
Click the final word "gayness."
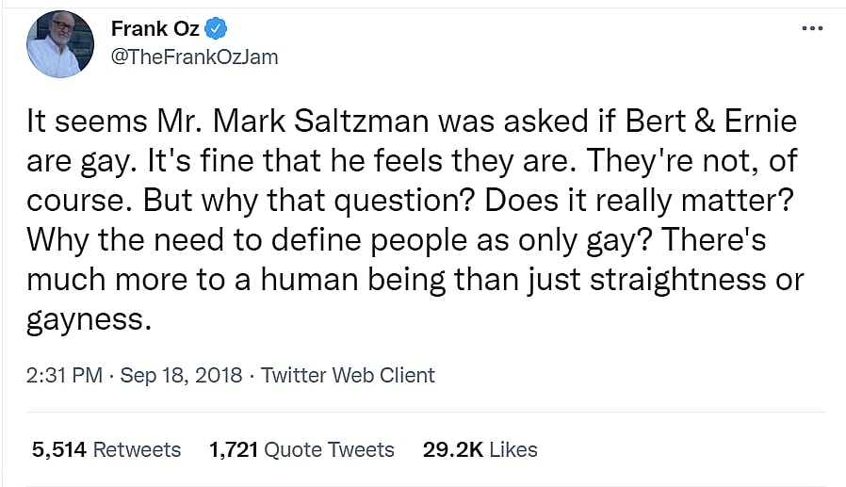[x=89, y=320]
